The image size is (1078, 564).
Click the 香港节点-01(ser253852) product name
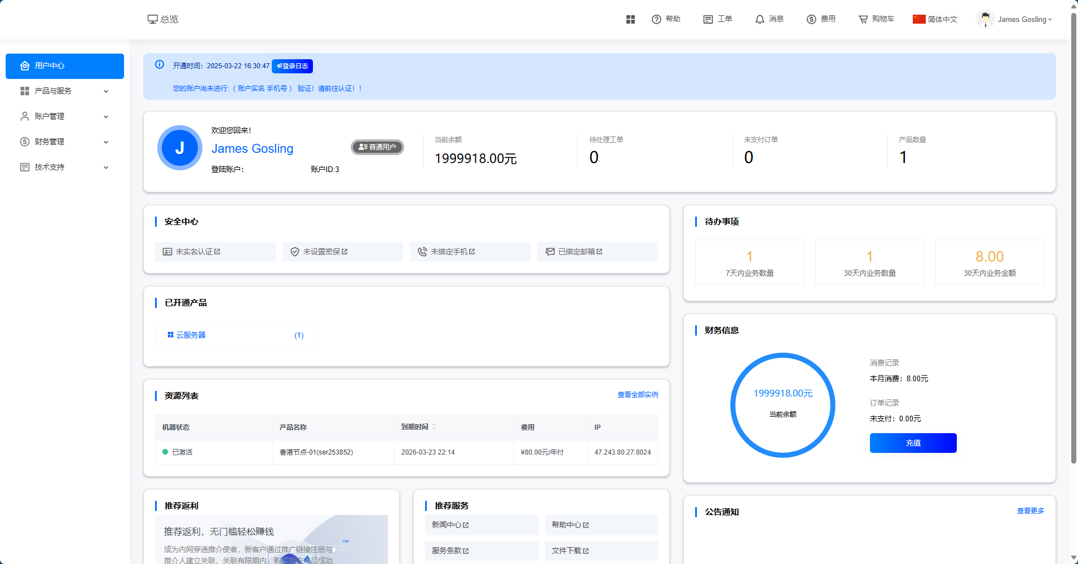tap(316, 452)
